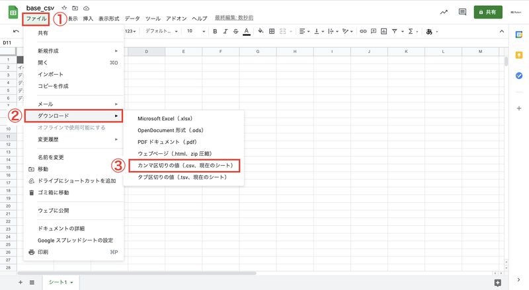Image resolution: width=529 pixels, height=290 pixels.
Task: Insert a chart from the toolbar
Action: [384, 31]
